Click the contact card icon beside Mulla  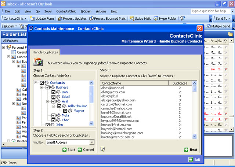(58, 115)
